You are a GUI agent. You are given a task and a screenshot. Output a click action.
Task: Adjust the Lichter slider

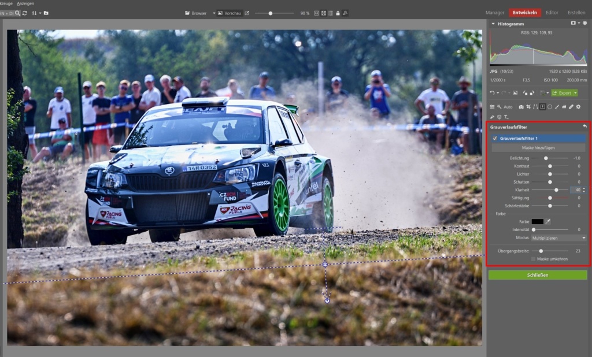tap(550, 174)
